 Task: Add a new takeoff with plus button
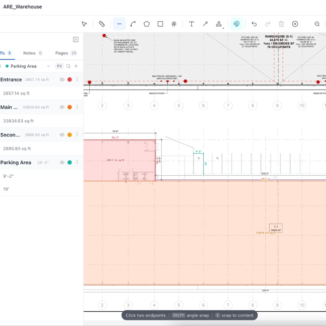[x=76, y=66]
